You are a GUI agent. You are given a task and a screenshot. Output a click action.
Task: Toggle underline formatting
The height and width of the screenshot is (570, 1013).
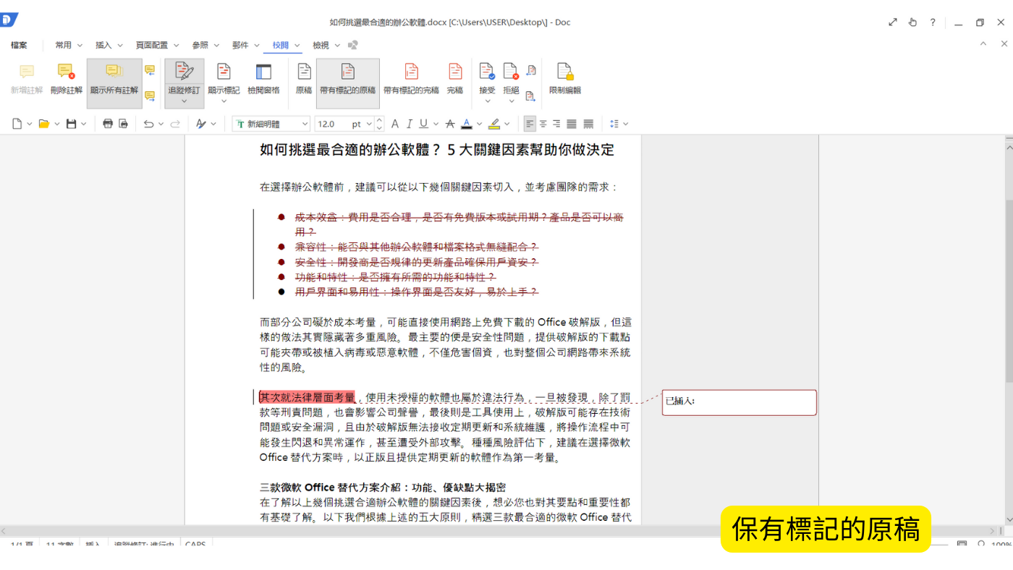(424, 124)
